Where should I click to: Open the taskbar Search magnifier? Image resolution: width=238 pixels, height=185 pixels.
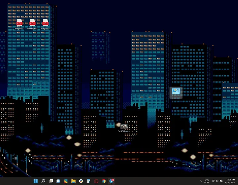tap(43, 181)
